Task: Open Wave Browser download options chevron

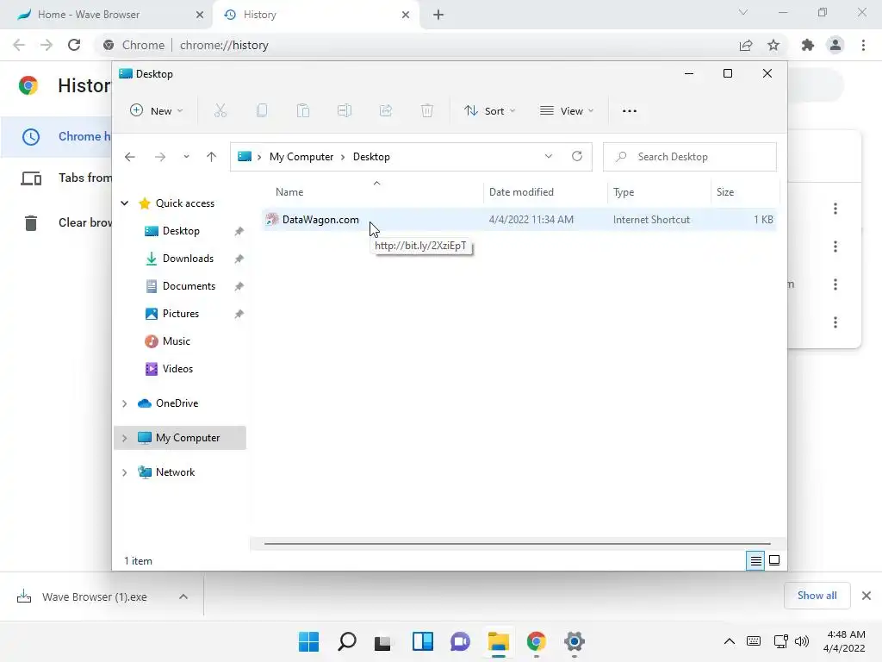Action: 183,596
